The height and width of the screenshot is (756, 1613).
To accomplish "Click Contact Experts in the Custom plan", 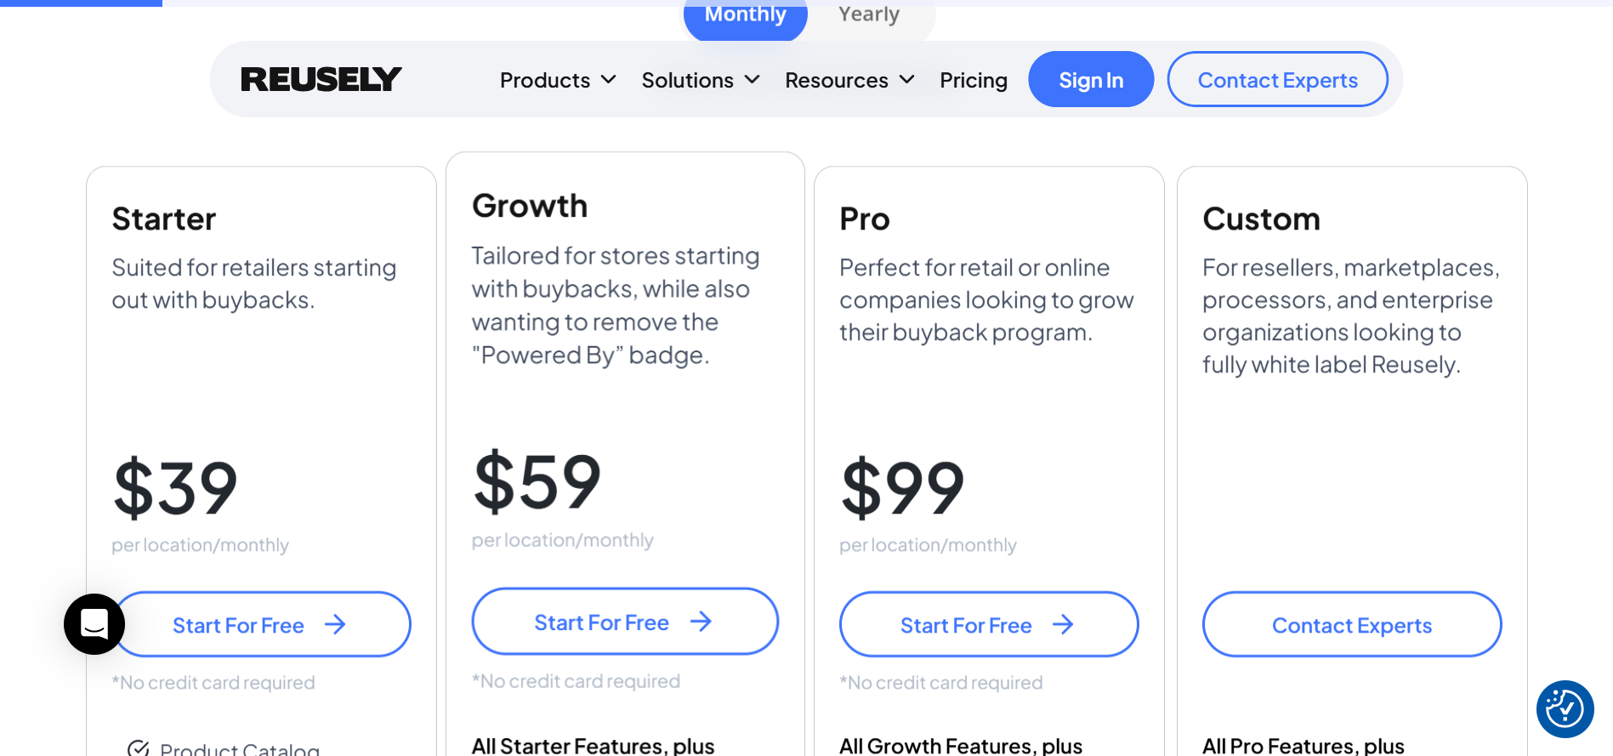I will (1351, 625).
